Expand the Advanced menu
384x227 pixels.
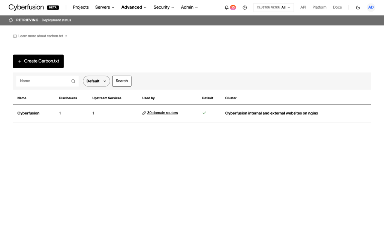coord(134,7)
